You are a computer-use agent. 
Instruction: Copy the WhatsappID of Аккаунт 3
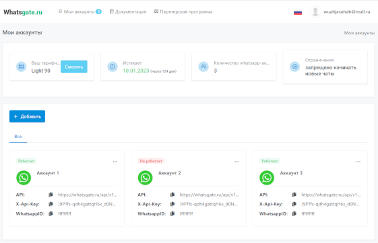[294, 213]
